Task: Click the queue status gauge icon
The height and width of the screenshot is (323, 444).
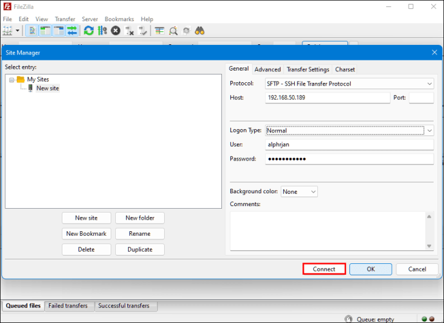Action: click(349, 319)
